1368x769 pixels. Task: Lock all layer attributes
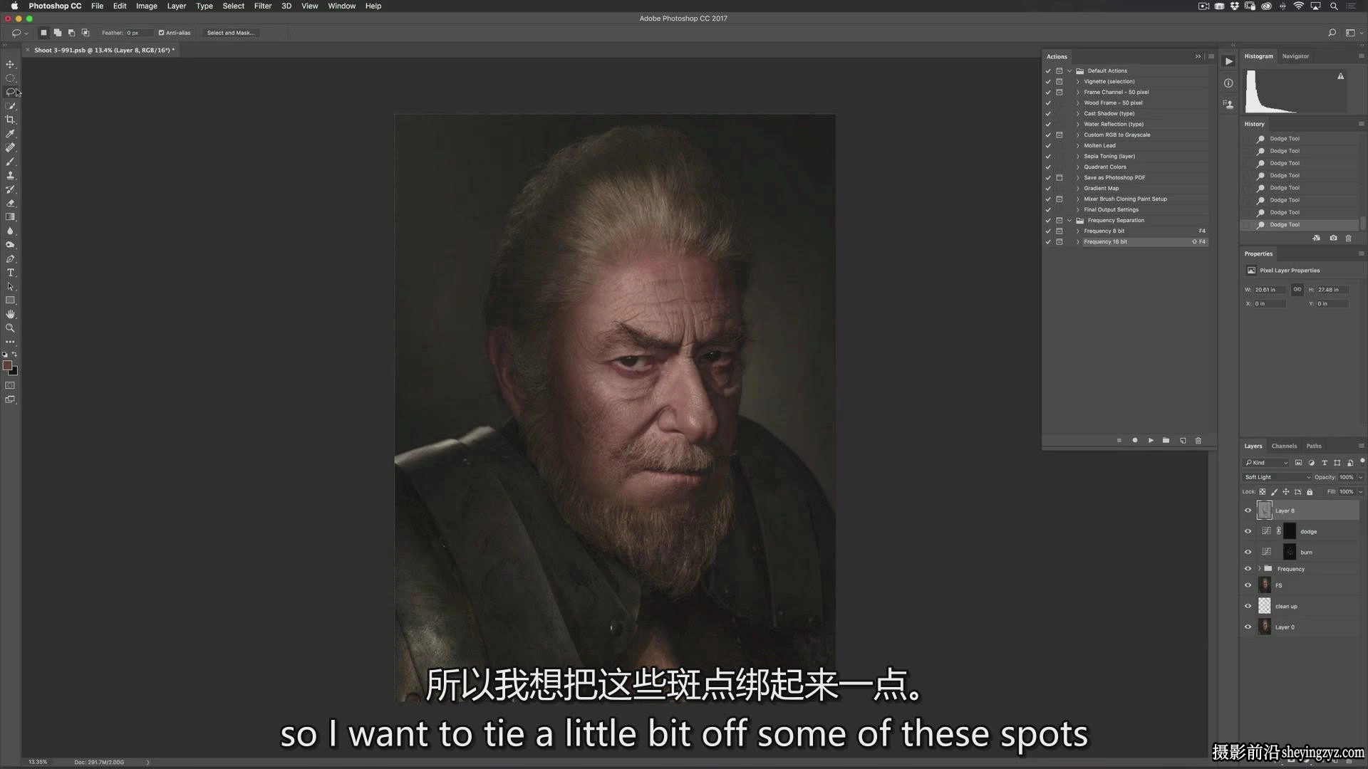[1310, 492]
